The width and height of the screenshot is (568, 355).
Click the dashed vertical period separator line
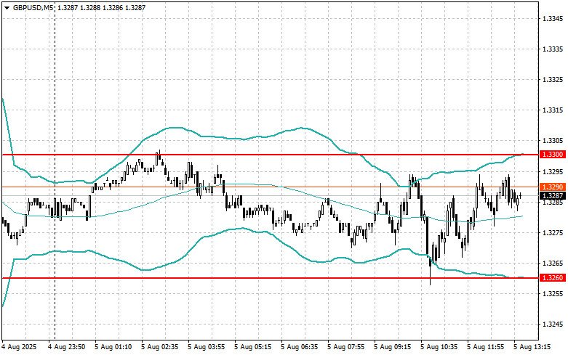pyautogui.click(x=55, y=109)
